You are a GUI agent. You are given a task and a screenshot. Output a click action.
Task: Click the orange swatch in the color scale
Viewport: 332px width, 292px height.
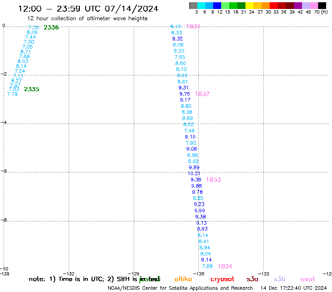point(266,5)
